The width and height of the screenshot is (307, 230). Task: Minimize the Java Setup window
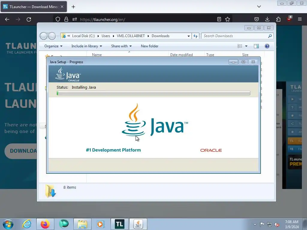[233, 62]
